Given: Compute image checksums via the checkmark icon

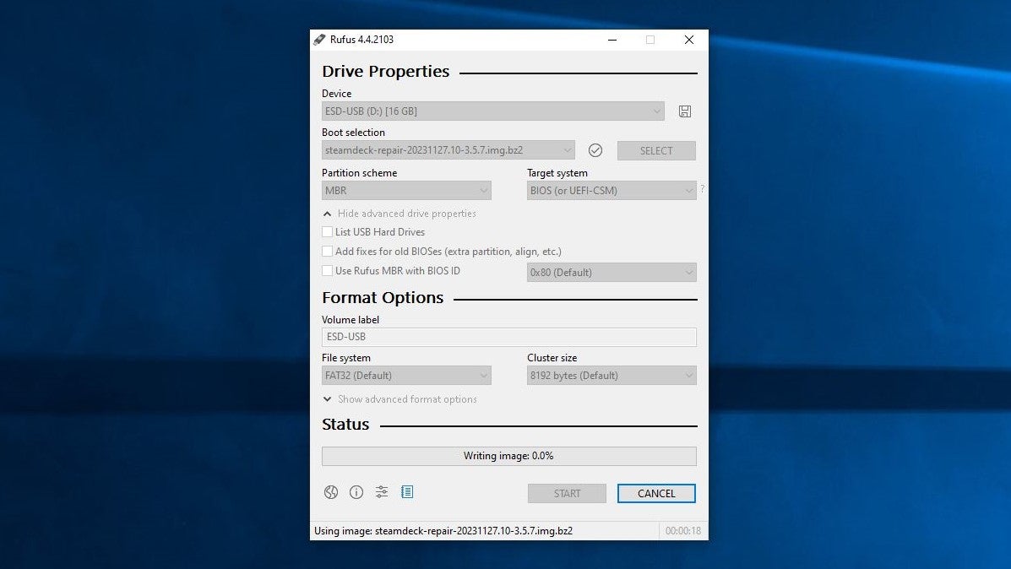Looking at the screenshot, I should [595, 149].
